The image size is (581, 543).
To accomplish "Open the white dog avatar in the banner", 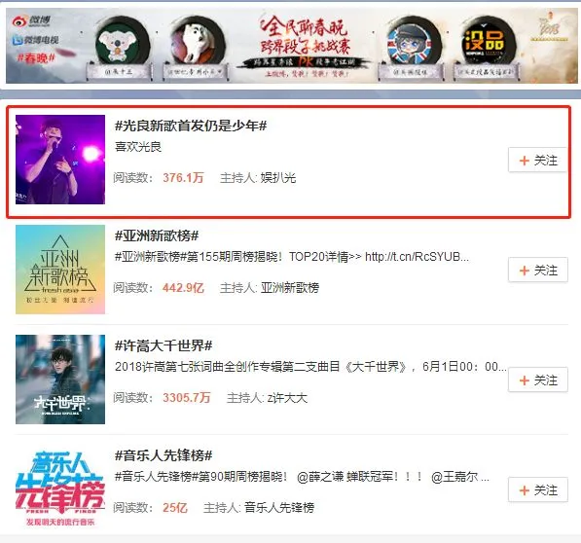I will coord(197,42).
